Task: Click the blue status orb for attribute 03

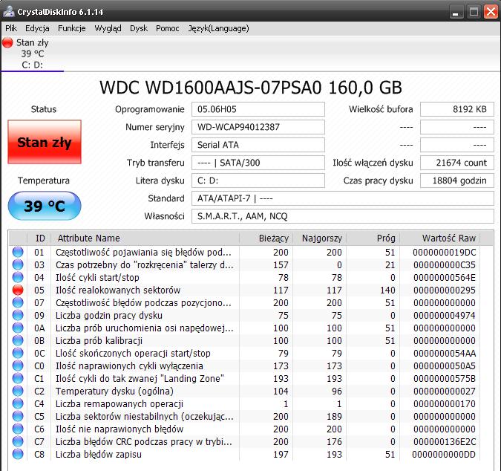Action: click(18, 264)
